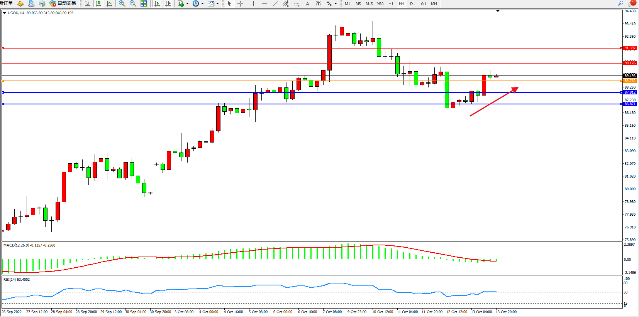Open the search magnifier at top right
This screenshot has height=317, width=639.
[x=621, y=3]
